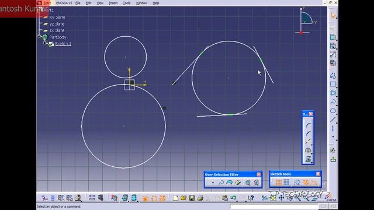Activate the Pan view tool
This screenshot has height=210, width=374.
point(281,198)
